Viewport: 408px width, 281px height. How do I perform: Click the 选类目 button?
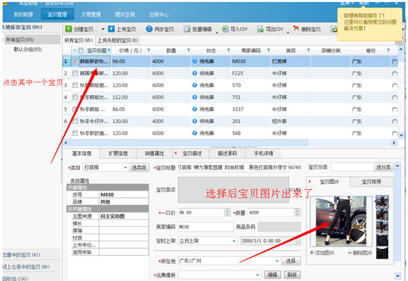[x=139, y=168]
